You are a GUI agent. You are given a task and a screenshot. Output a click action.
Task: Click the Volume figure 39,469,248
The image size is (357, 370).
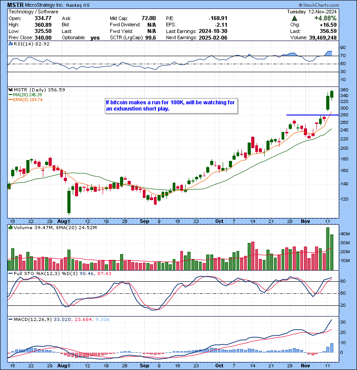click(x=323, y=37)
